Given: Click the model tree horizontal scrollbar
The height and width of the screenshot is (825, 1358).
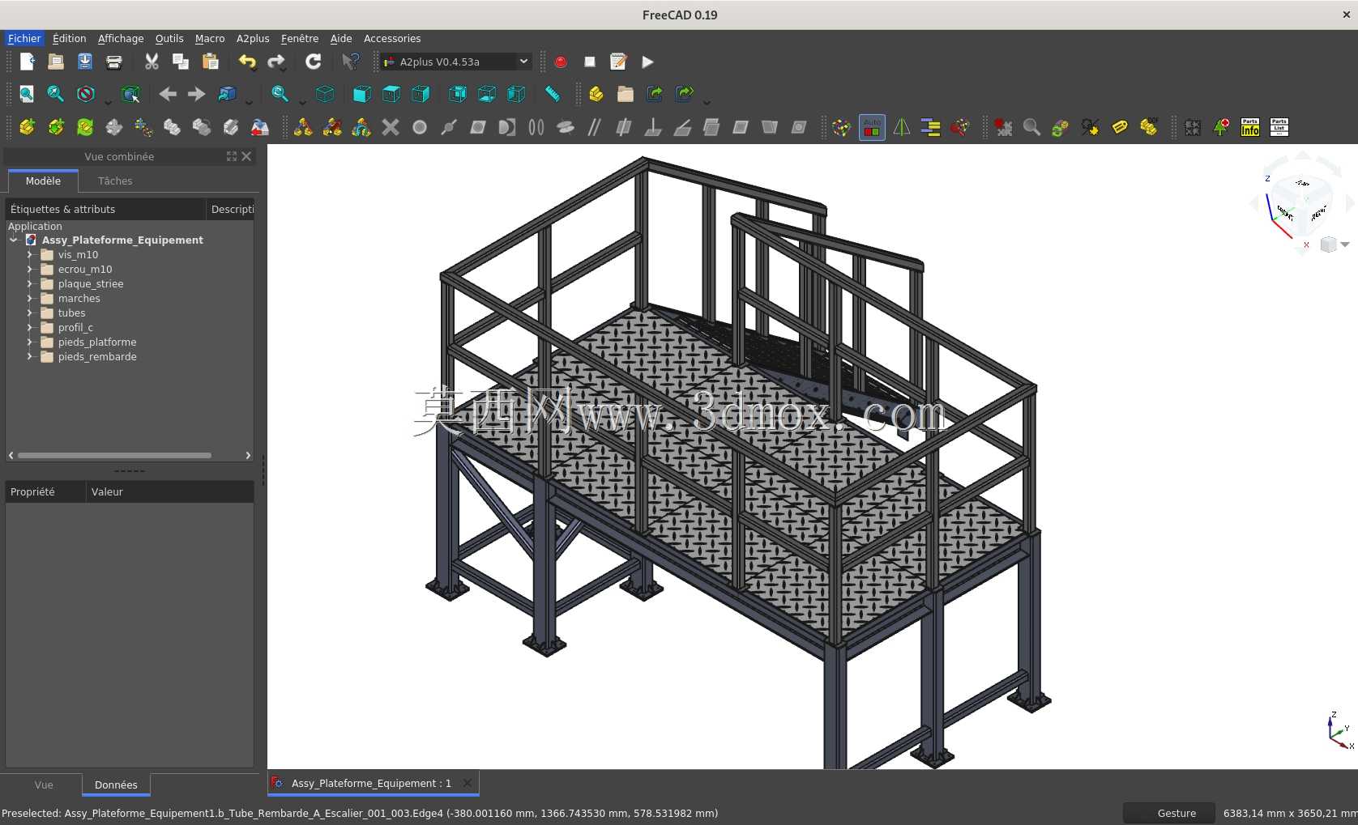Looking at the screenshot, I should [x=114, y=455].
